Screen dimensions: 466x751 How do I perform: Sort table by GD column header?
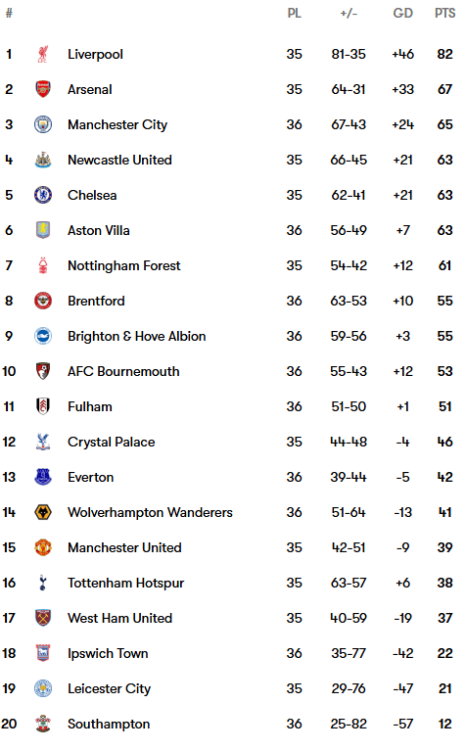(x=402, y=14)
